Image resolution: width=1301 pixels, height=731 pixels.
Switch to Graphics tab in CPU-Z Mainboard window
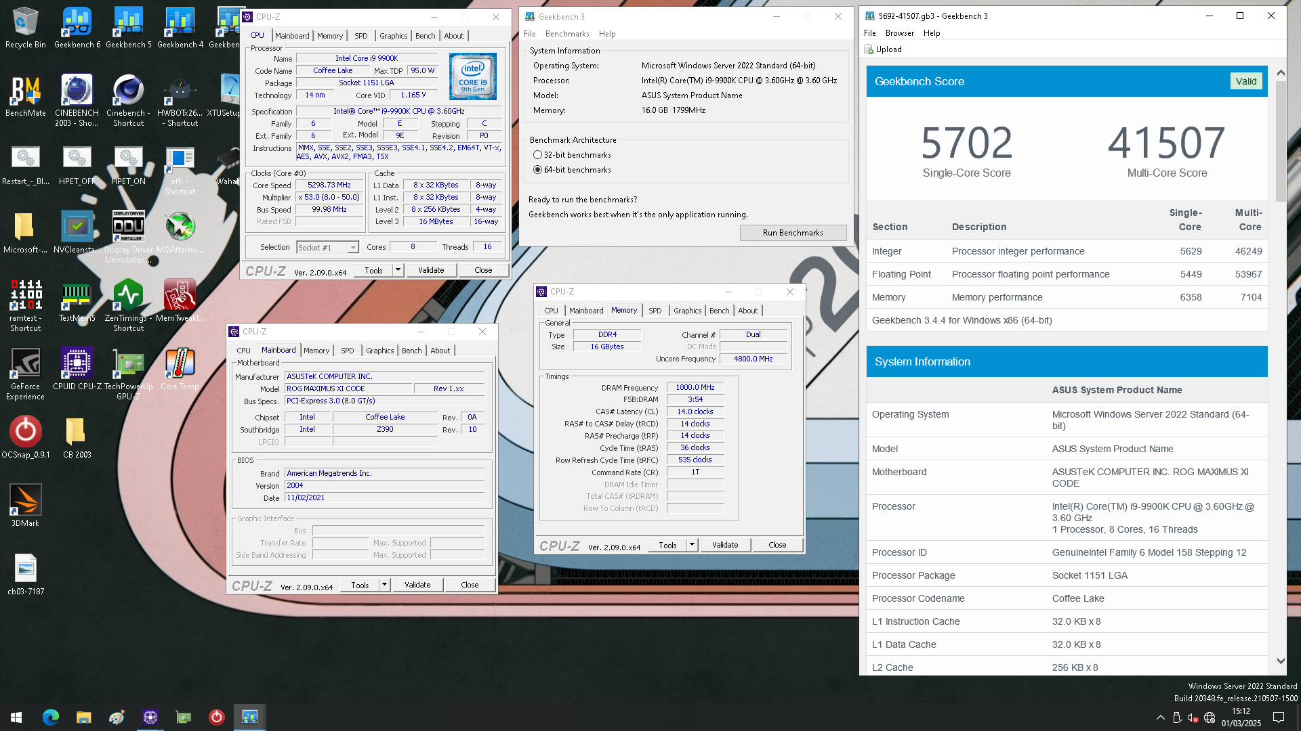[x=379, y=351]
